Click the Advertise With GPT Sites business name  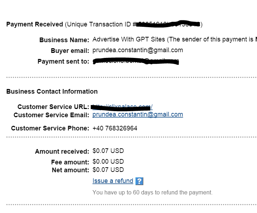point(129,40)
